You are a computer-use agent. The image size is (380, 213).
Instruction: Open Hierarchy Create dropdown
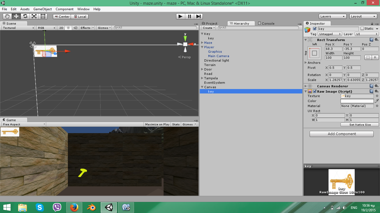208,28
